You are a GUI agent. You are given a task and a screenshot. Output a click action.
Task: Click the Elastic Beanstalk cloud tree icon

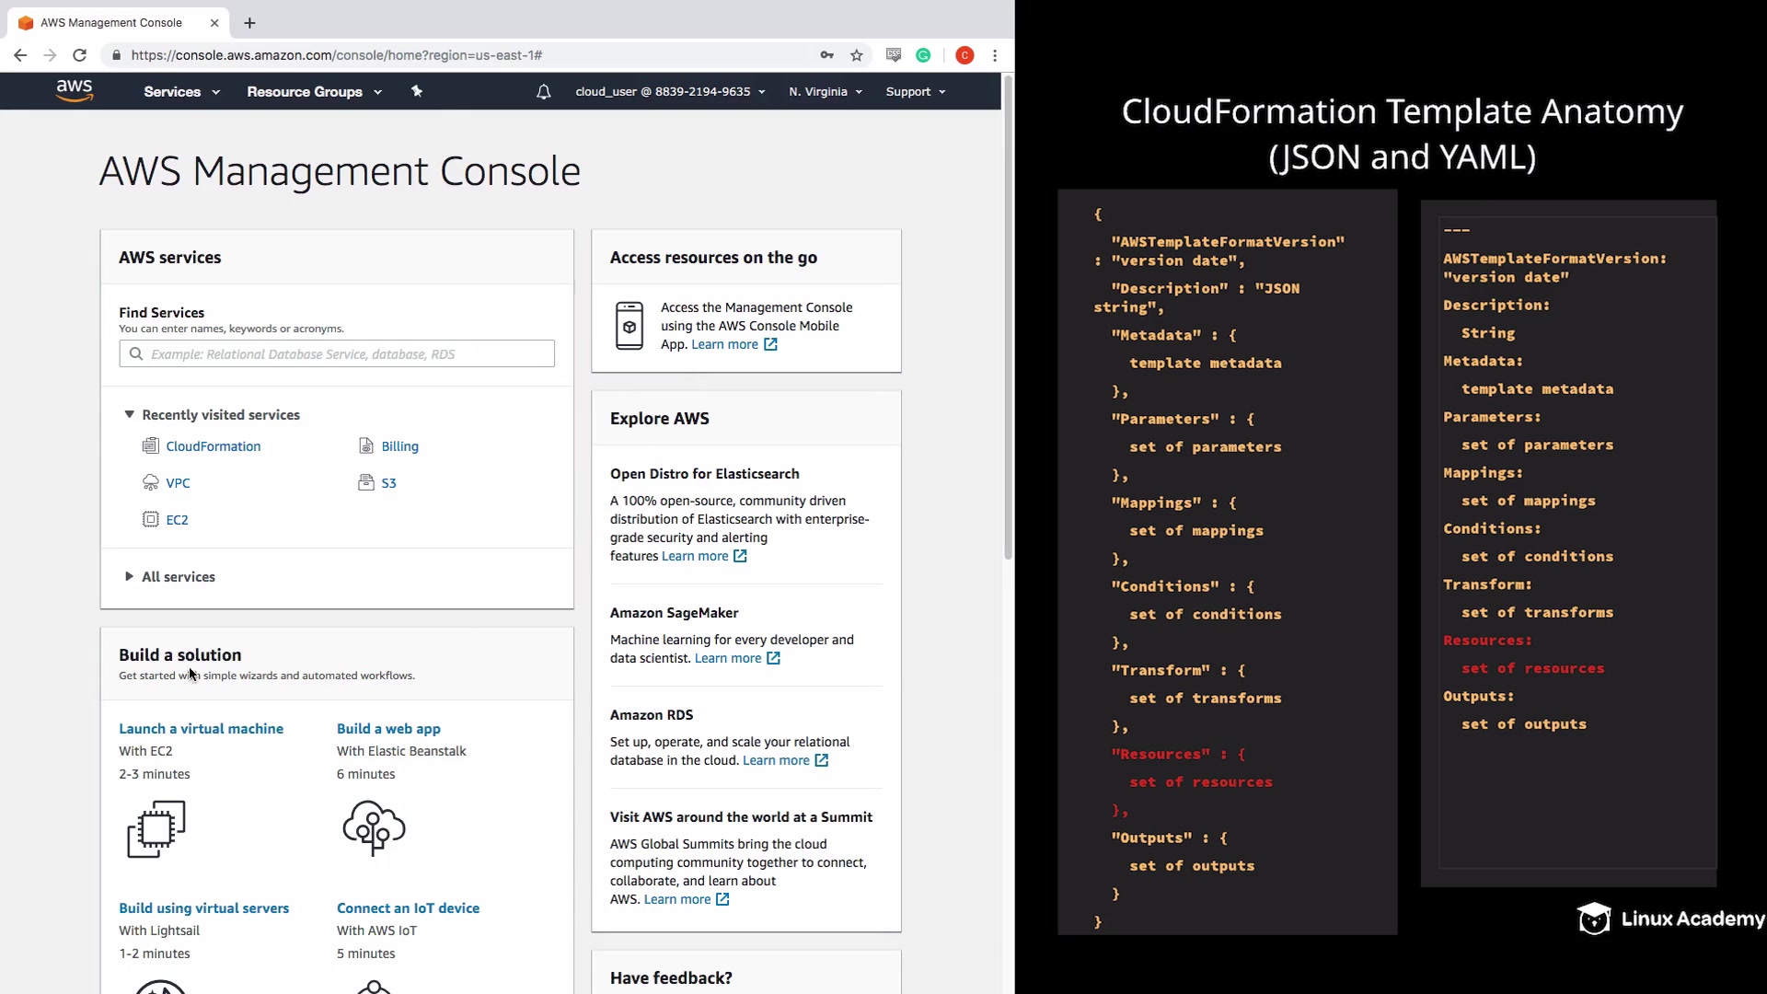point(374,827)
